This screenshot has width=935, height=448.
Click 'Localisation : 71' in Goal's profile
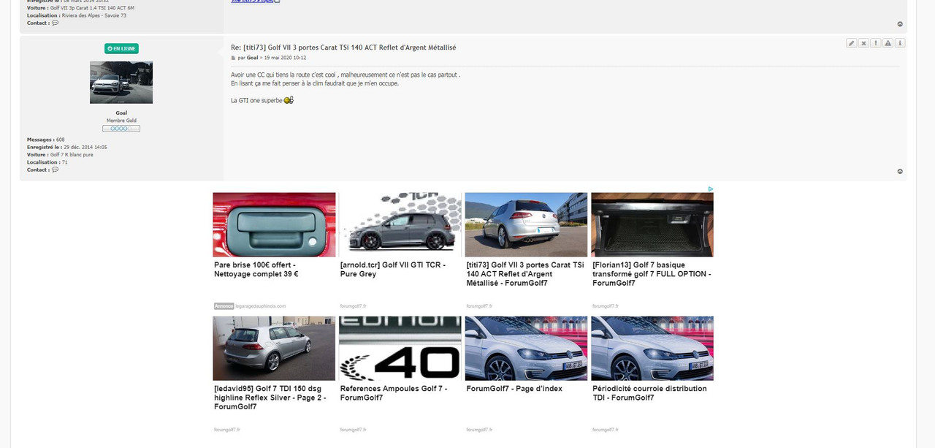(47, 162)
